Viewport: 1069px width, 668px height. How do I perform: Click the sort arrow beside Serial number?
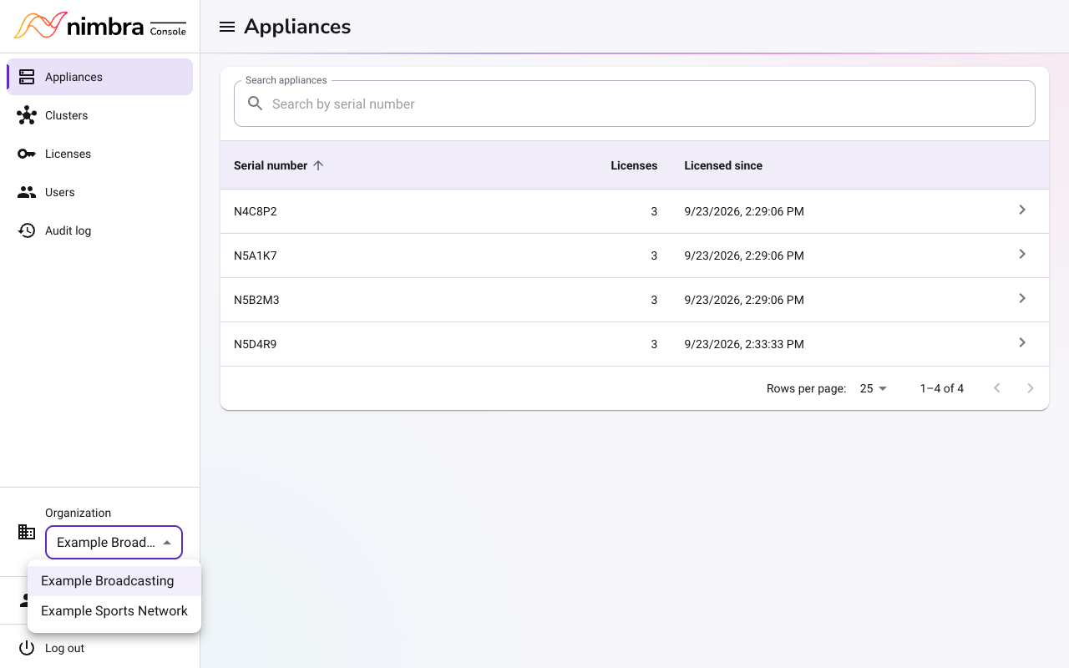[318, 165]
